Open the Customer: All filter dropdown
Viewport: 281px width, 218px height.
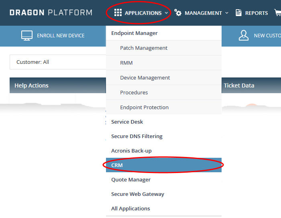(x=58, y=62)
